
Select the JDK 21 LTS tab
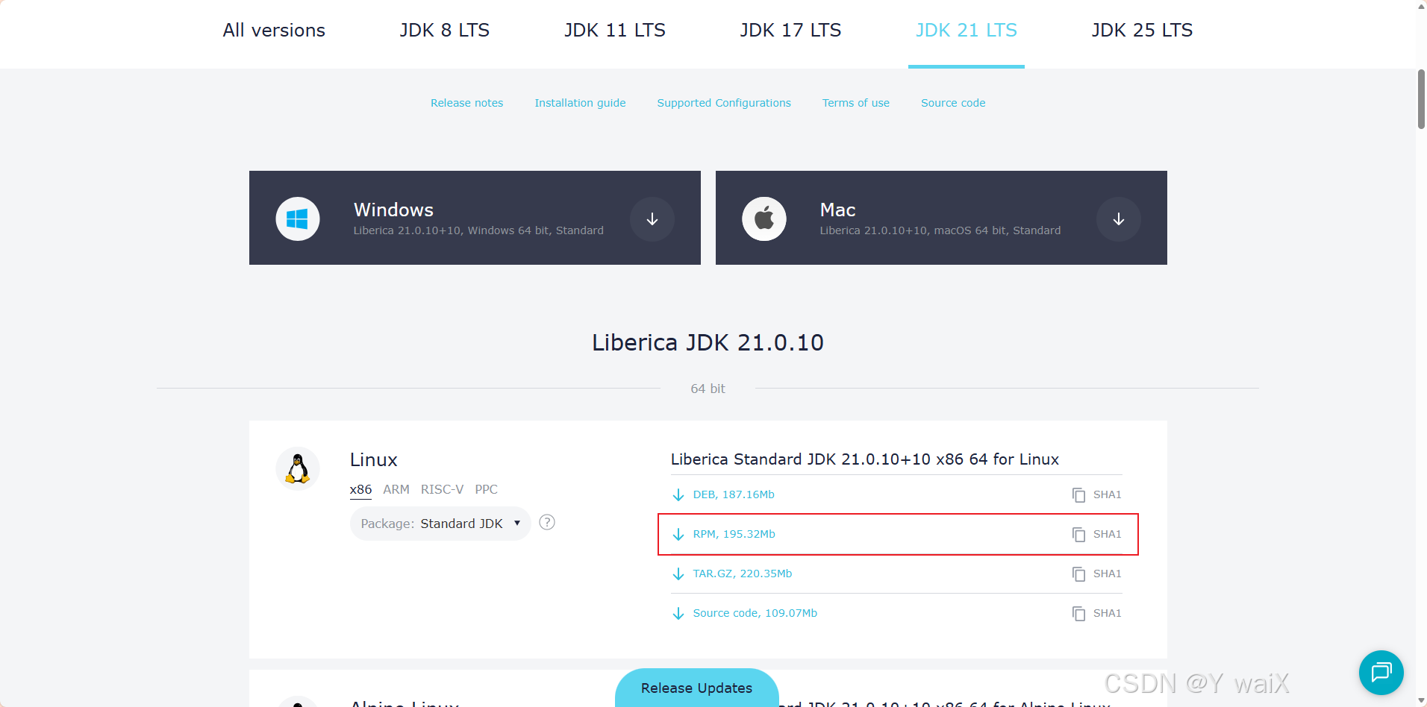point(967,31)
